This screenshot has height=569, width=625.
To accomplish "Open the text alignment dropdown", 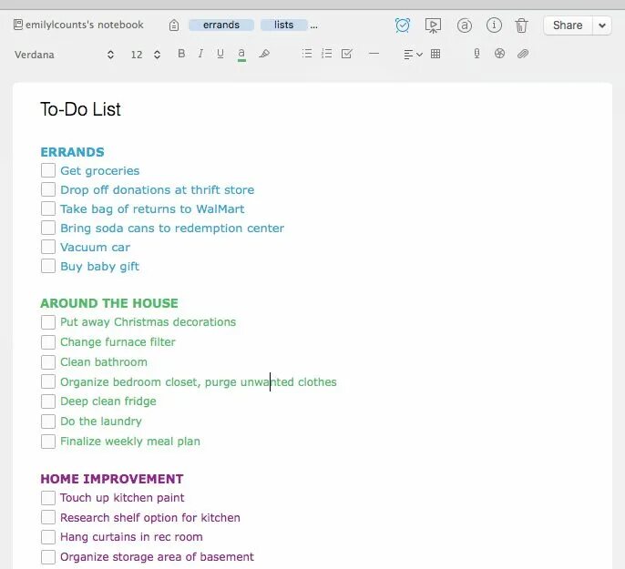I will (x=413, y=54).
